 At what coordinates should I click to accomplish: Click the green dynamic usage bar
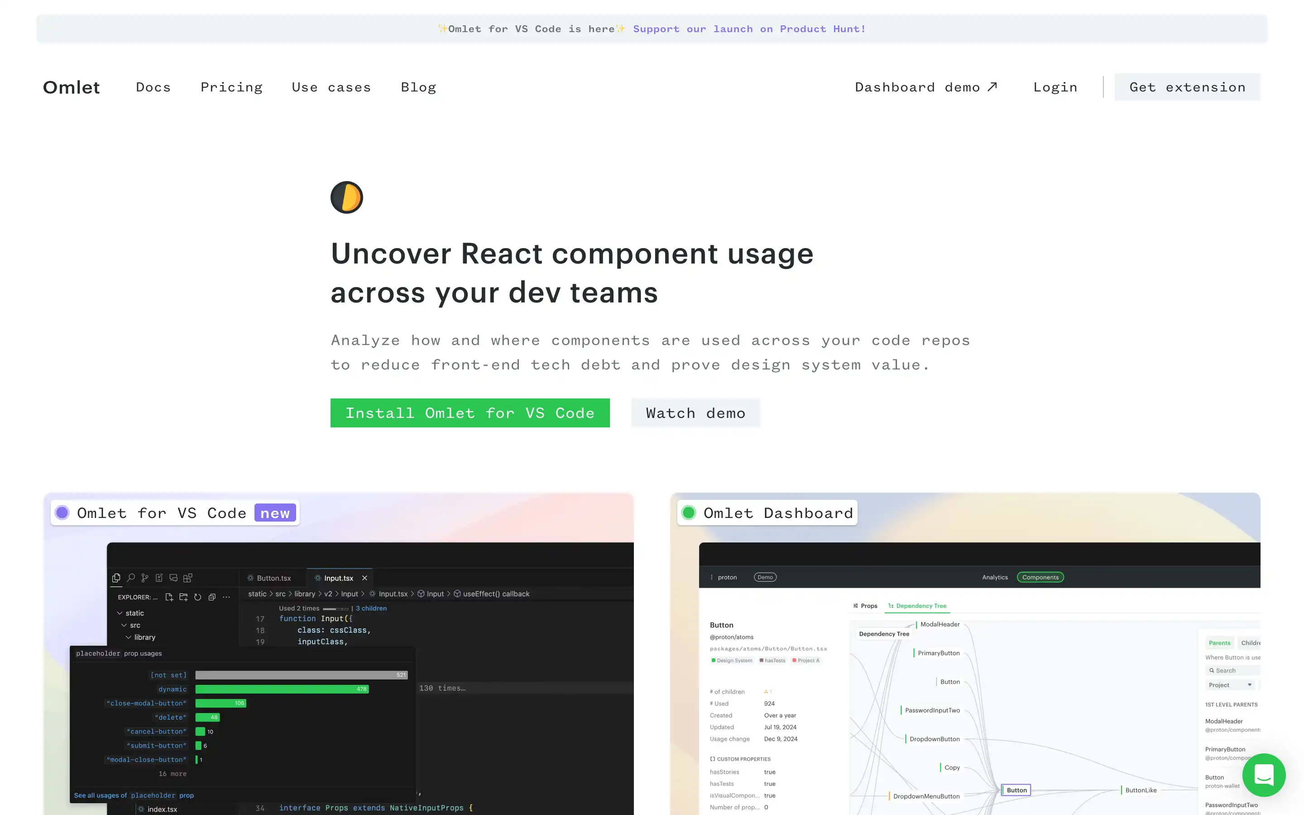[282, 689]
